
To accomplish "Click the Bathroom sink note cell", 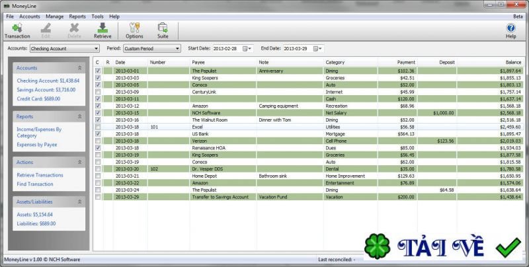I will pyautogui.click(x=290, y=176).
